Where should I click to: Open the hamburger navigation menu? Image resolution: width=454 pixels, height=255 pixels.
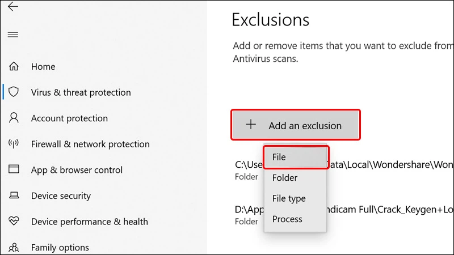[x=12, y=35]
